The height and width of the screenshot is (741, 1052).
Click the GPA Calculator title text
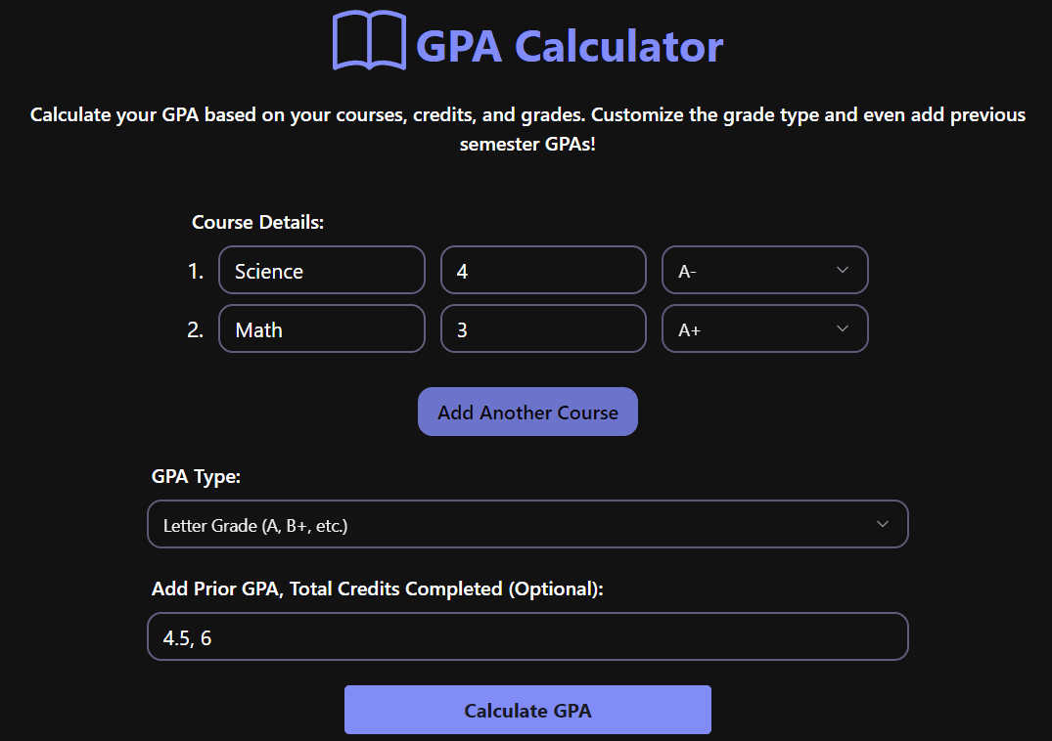(570, 45)
